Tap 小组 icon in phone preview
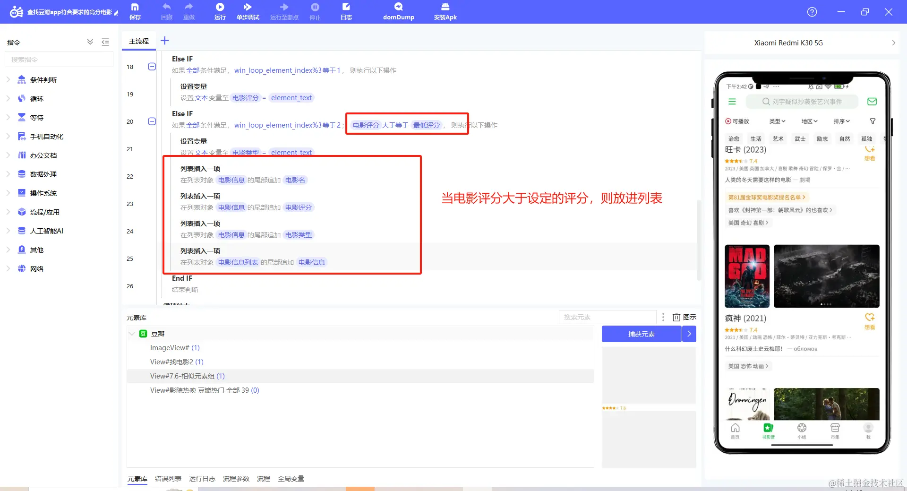 pos(802,431)
